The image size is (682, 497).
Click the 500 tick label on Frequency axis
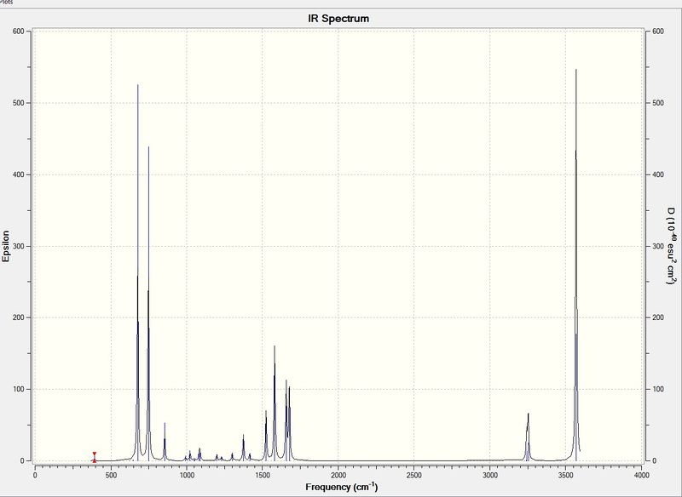coord(111,475)
